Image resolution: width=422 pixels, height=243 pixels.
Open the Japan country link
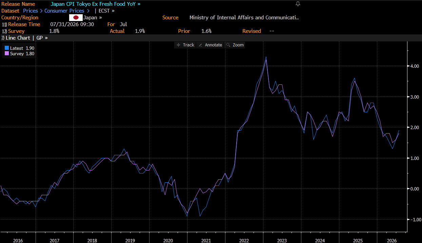(x=93, y=18)
